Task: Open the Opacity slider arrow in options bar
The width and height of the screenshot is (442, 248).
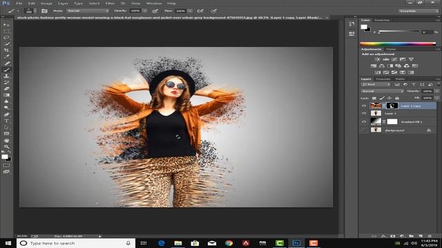Action: point(144,11)
